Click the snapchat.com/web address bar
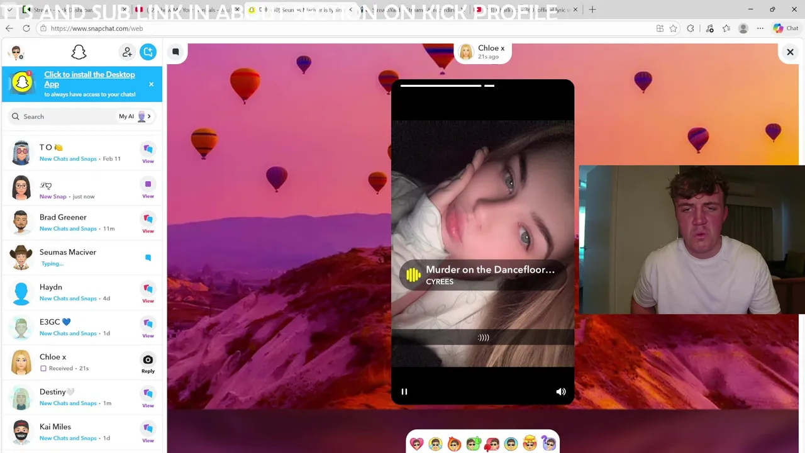Image resolution: width=805 pixels, height=453 pixels. 346,28
